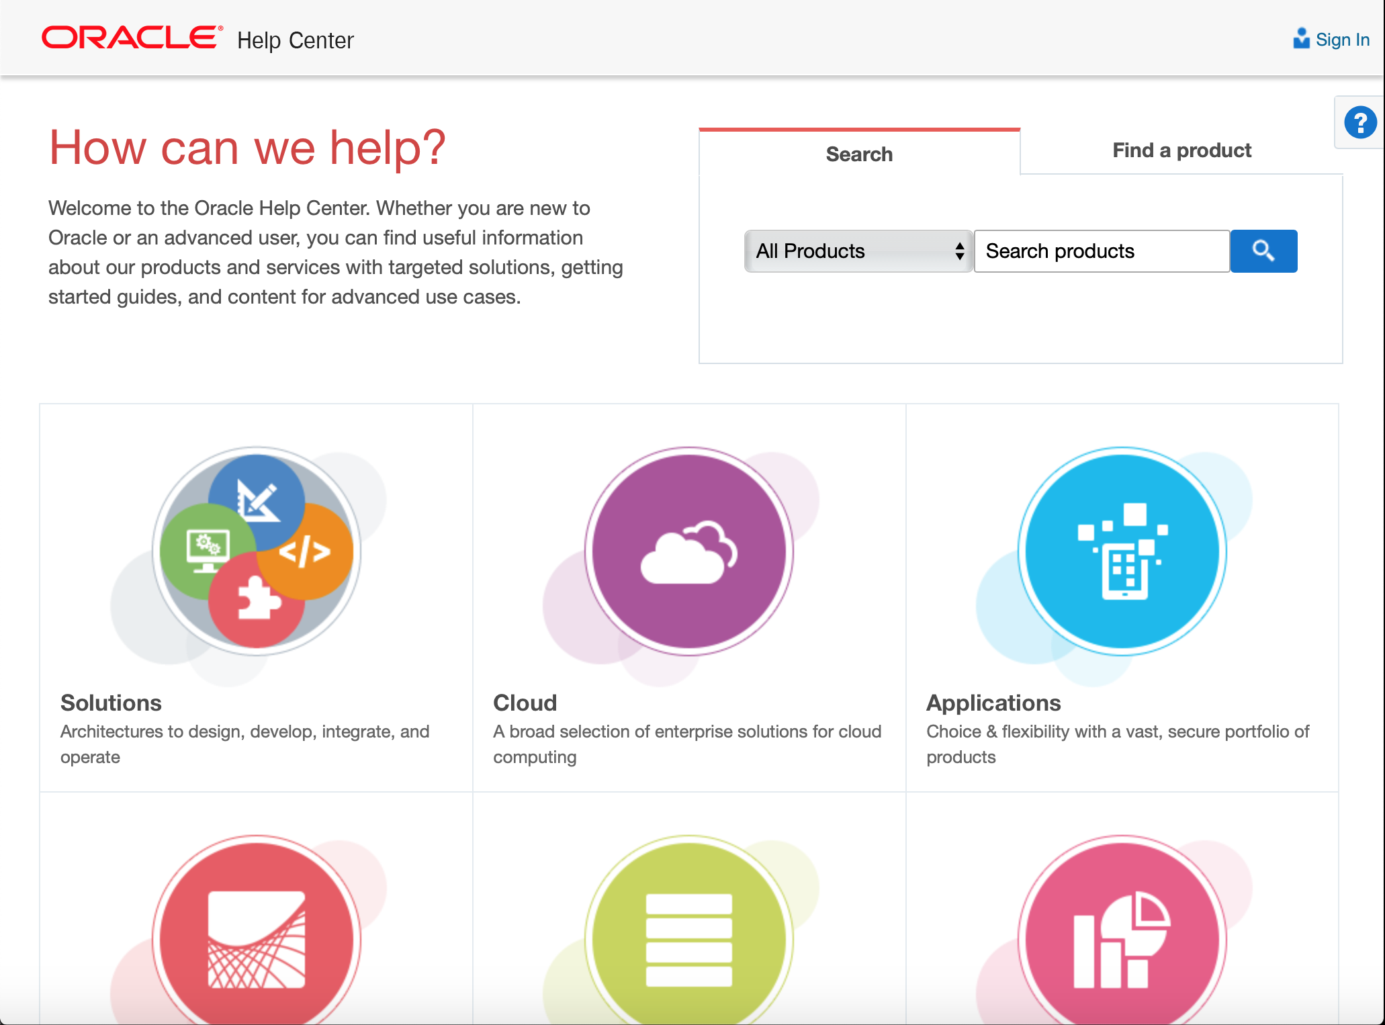Open the All Products dropdown
This screenshot has width=1385, height=1025.
[x=858, y=251]
